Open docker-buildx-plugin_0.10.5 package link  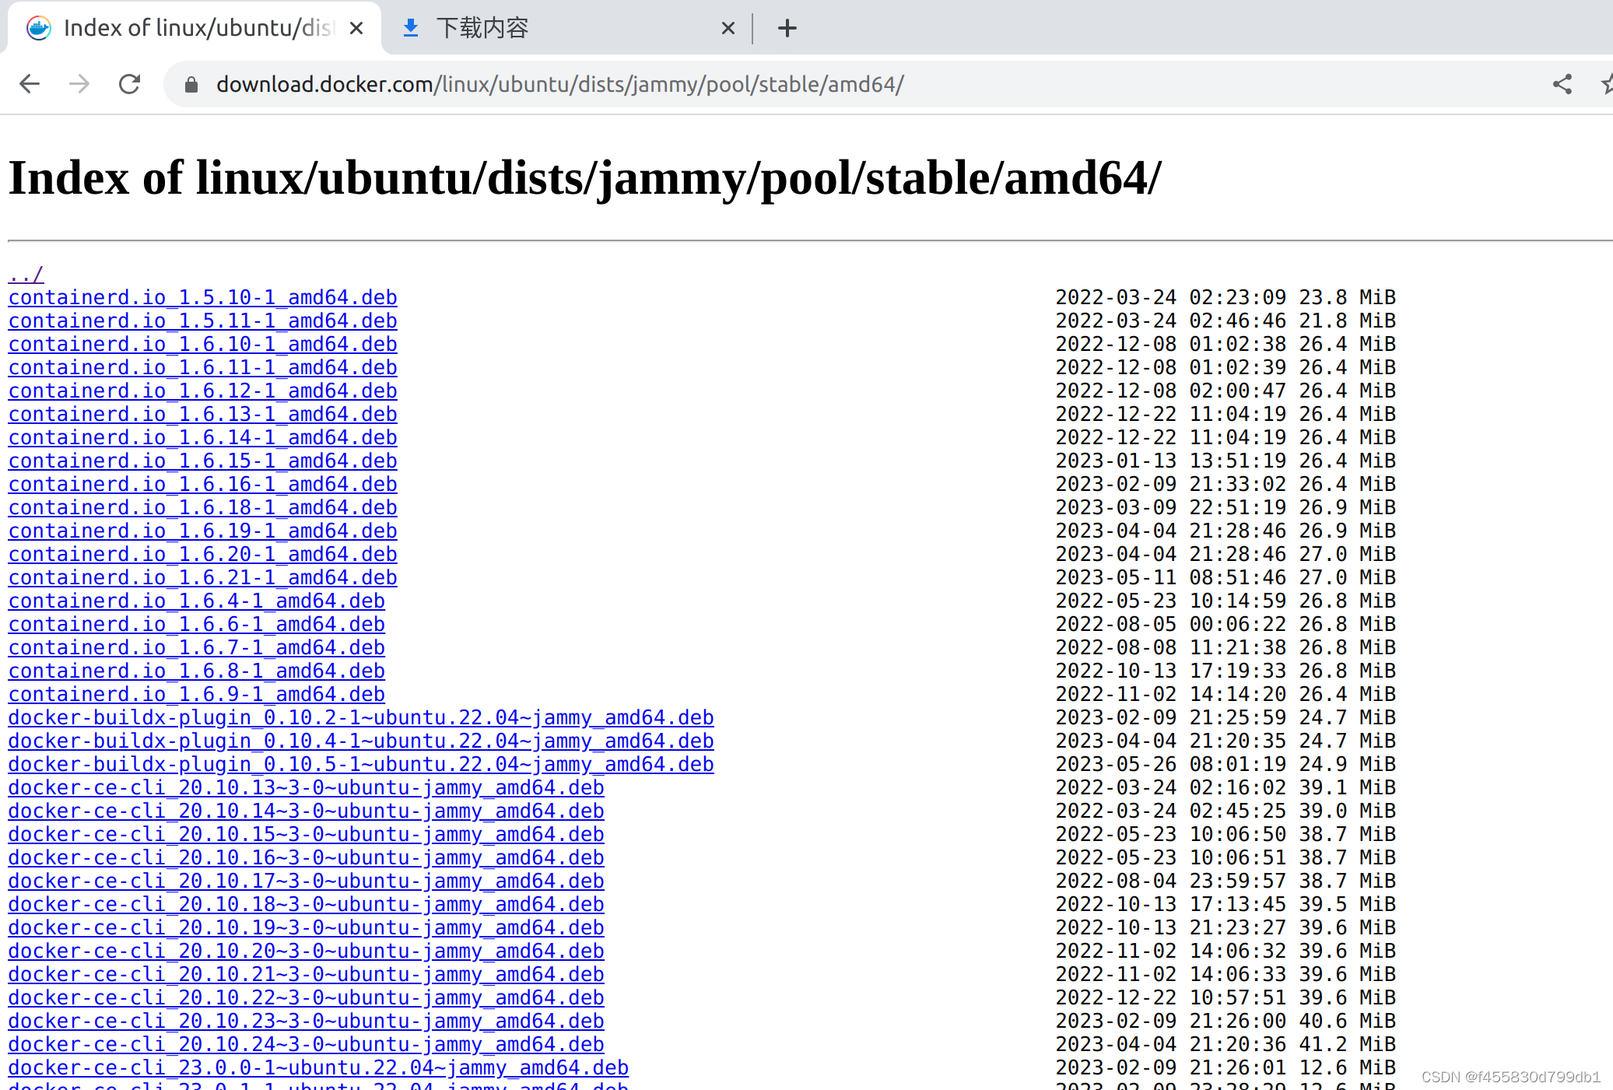(x=360, y=764)
